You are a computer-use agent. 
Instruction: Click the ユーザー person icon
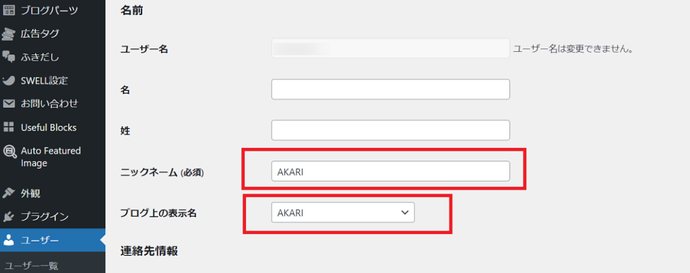click(8, 240)
